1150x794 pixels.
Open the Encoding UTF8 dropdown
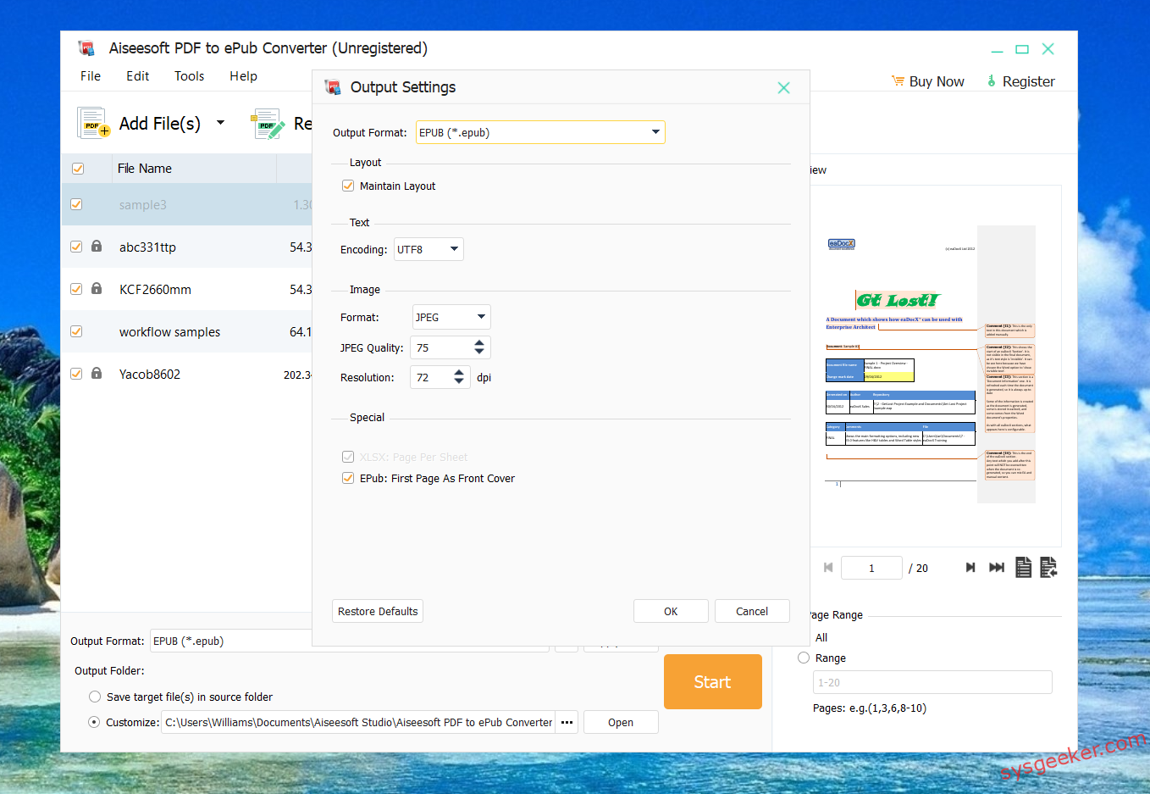click(x=428, y=249)
